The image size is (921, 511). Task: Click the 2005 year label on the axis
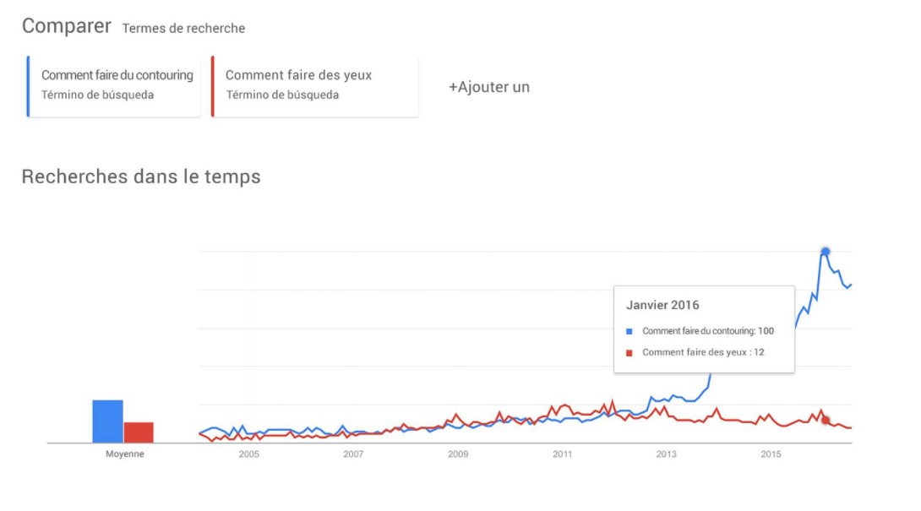(x=248, y=454)
